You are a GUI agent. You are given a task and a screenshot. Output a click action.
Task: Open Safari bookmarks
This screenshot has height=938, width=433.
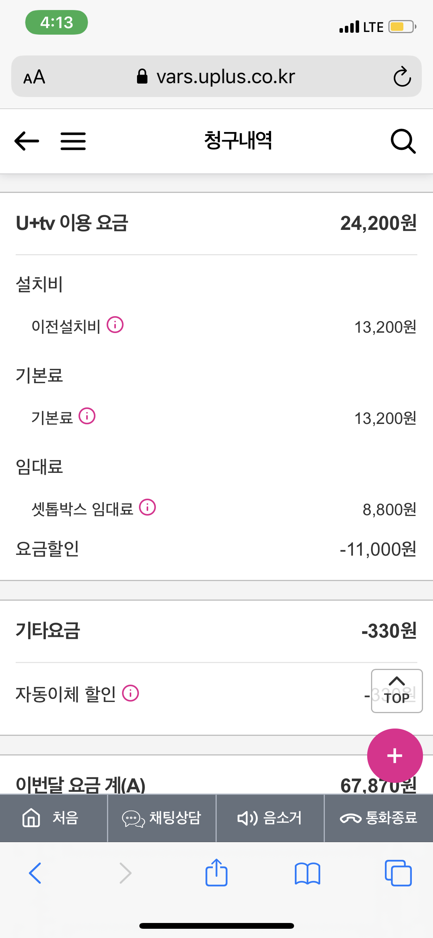pyautogui.click(x=307, y=873)
